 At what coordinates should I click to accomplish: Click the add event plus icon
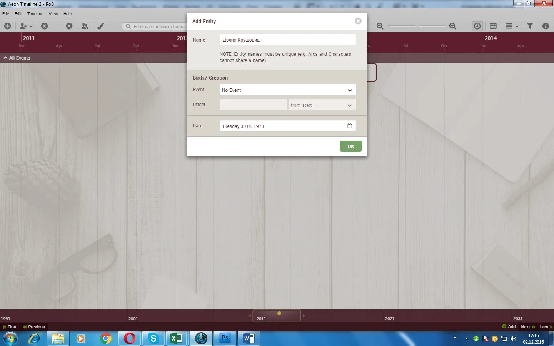[7, 26]
